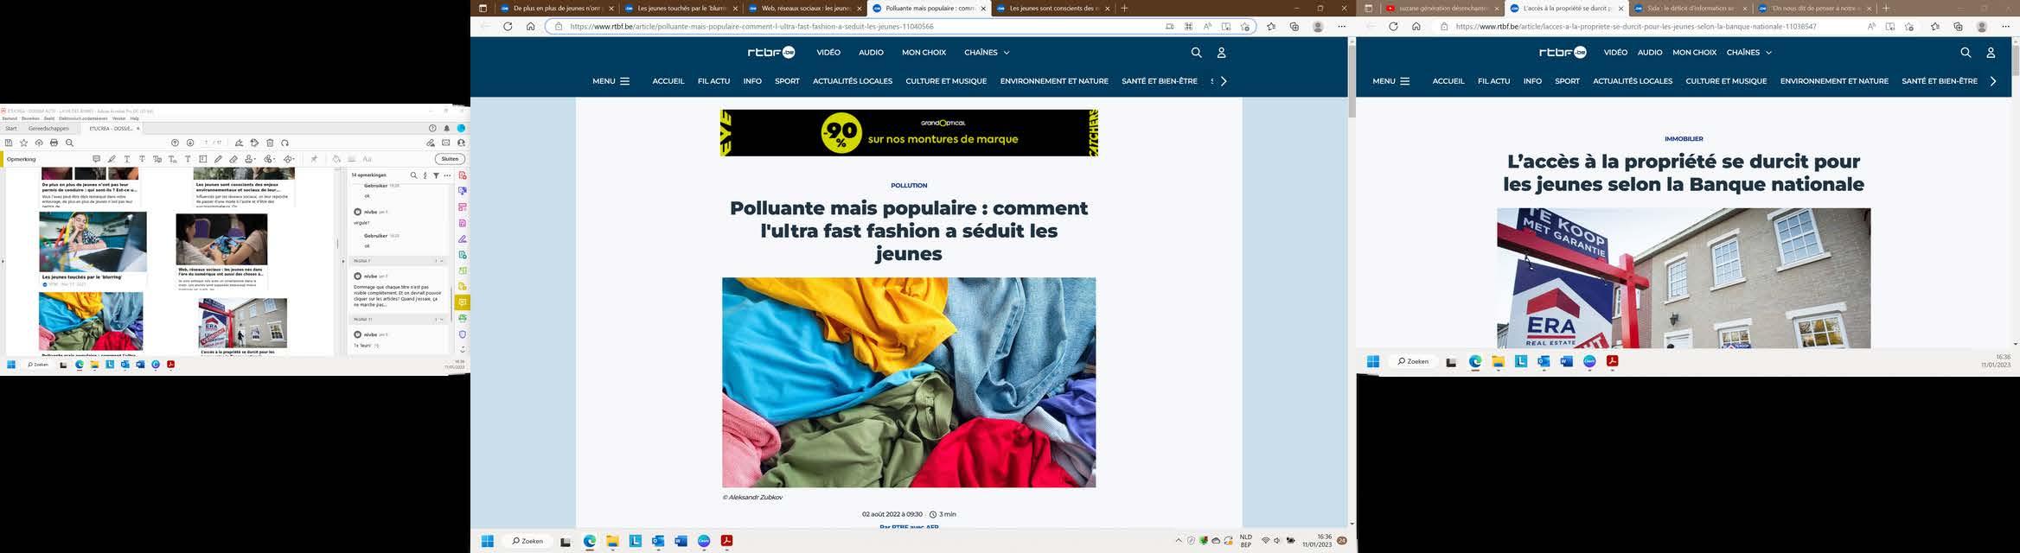Add page to favorites in middle browser address bar

tap(1245, 27)
